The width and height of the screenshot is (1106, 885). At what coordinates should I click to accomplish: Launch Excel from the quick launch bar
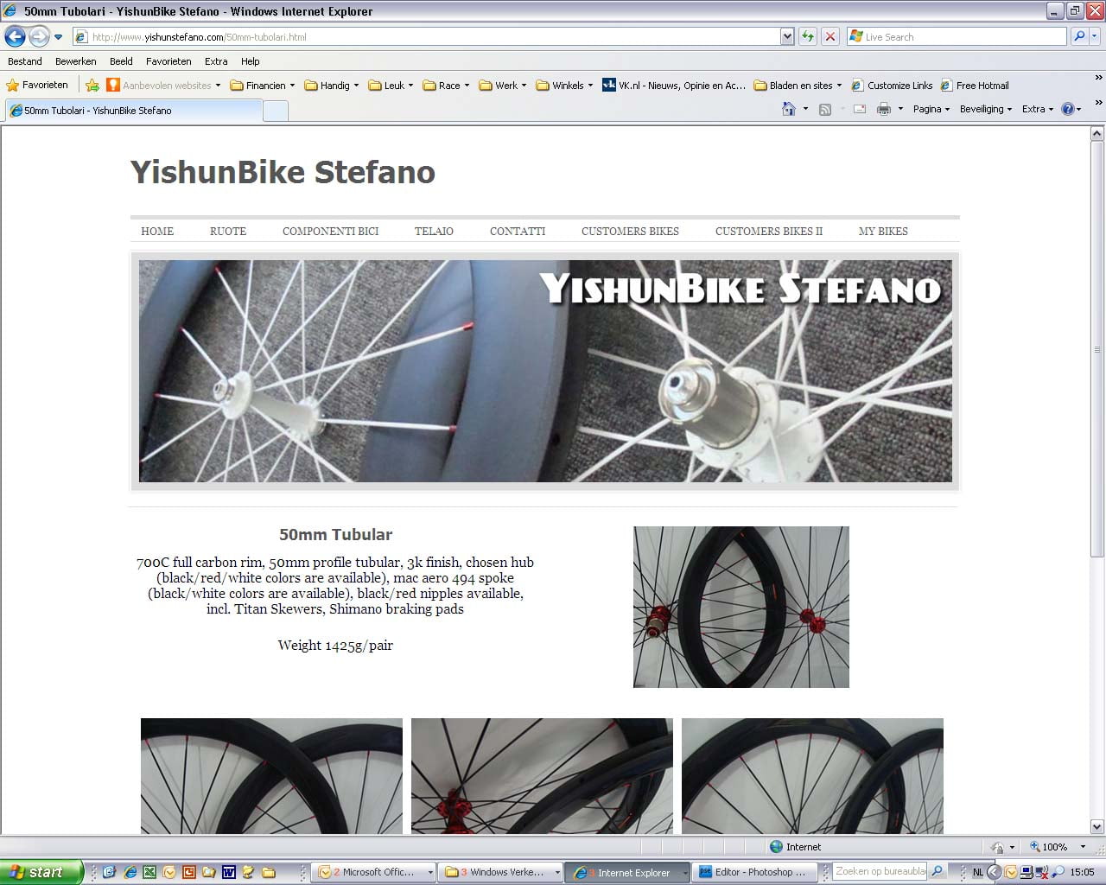click(149, 872)
